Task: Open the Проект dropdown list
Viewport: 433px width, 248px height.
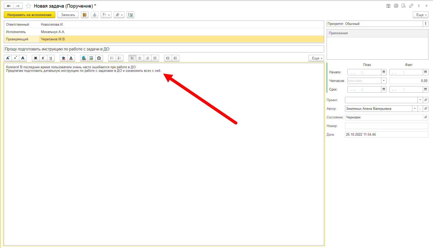Action: tap(420, 100)
